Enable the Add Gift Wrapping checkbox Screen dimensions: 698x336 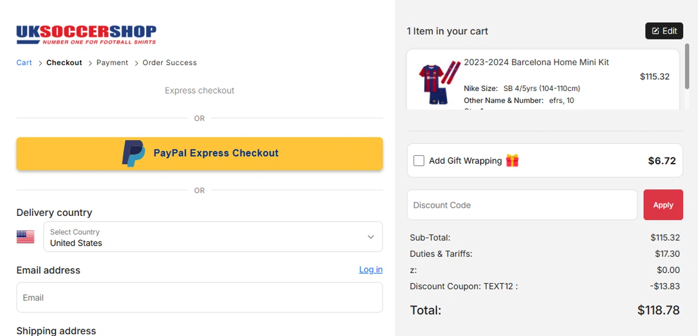click(419, 161)
